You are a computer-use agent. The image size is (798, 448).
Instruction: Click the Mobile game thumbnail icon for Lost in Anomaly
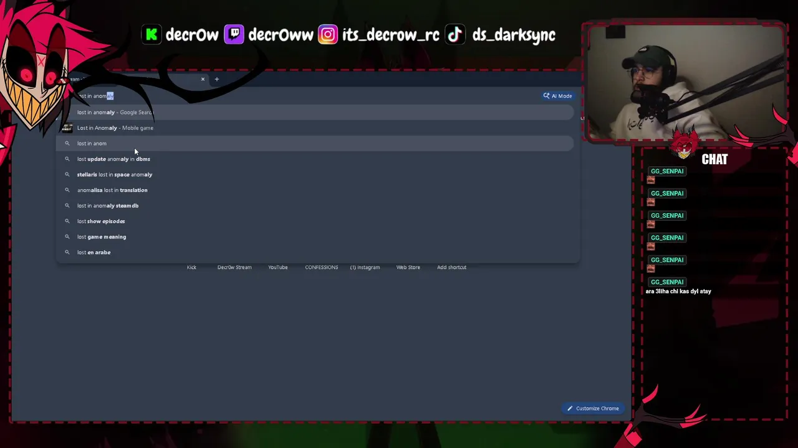67,128
